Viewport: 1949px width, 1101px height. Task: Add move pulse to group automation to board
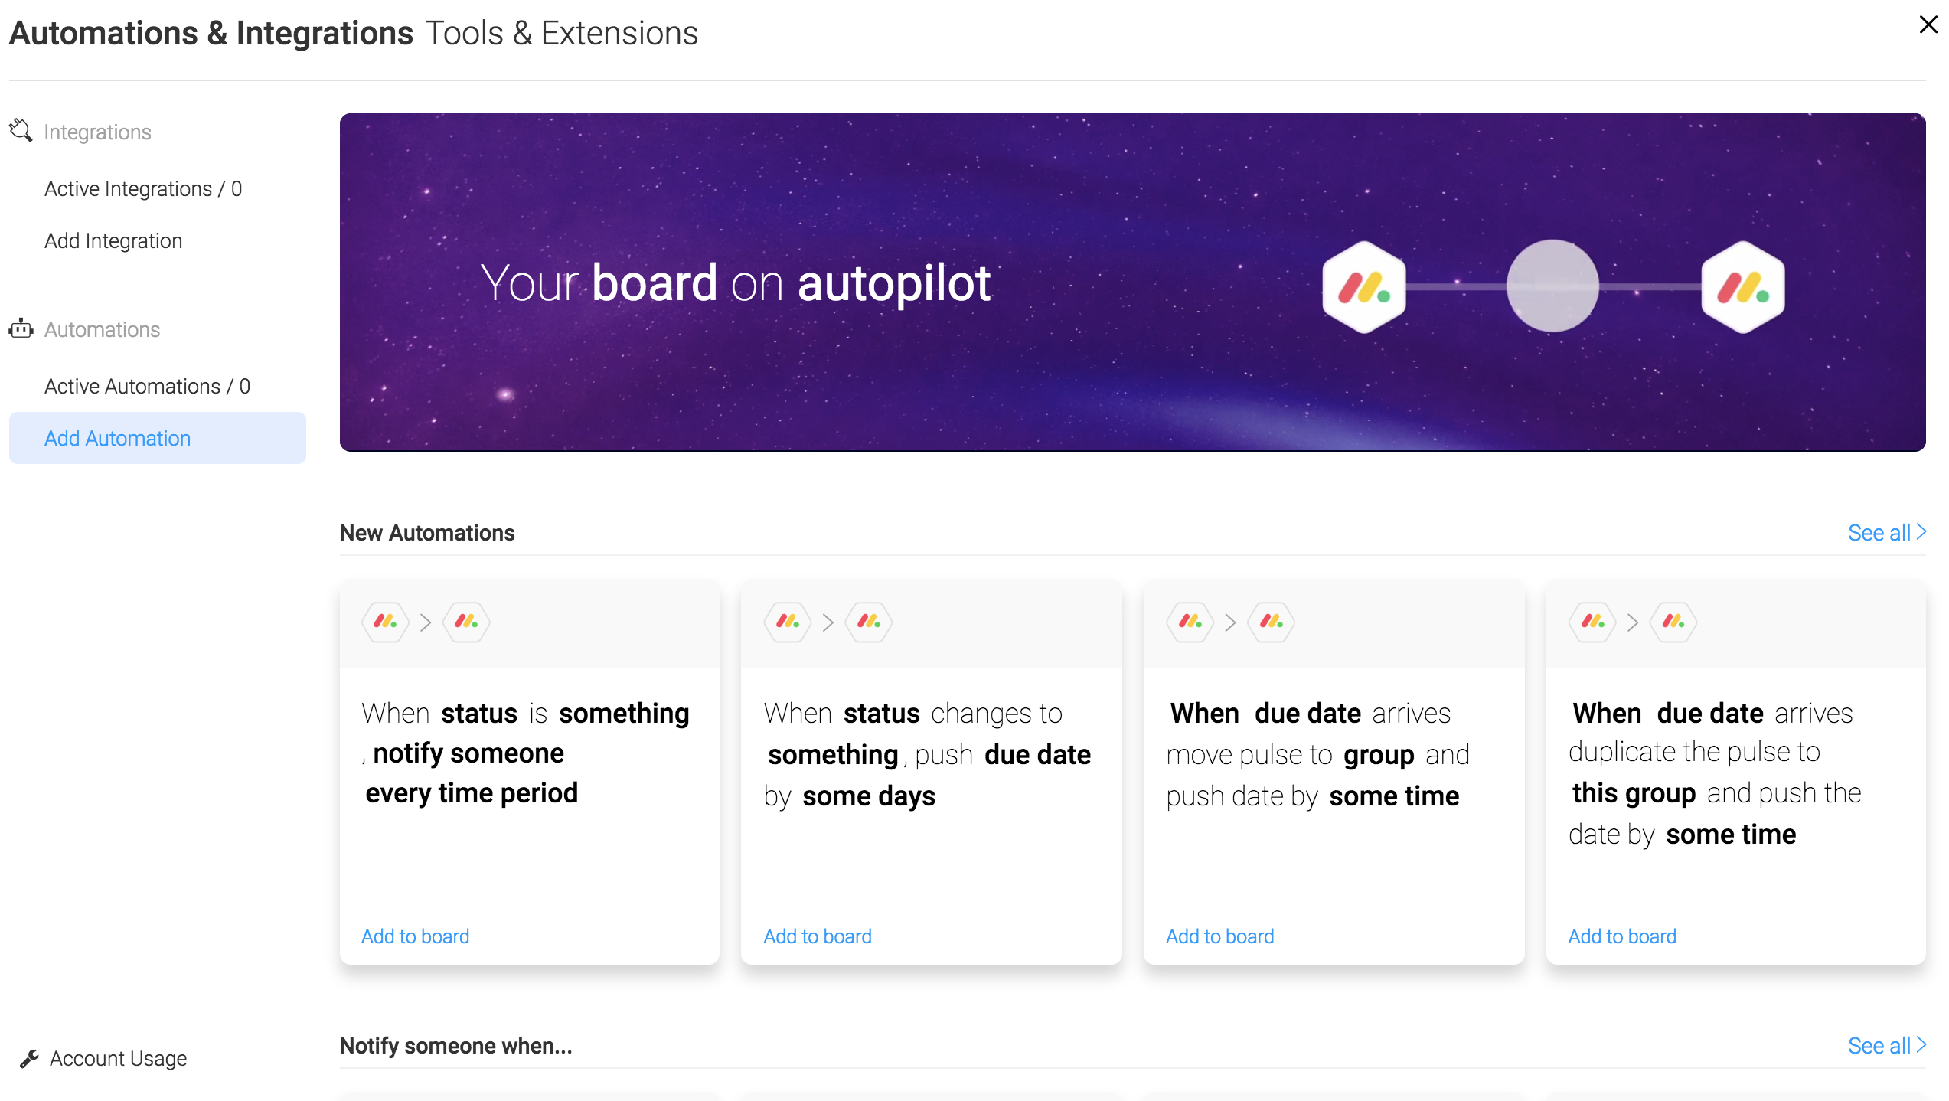pyautogui.click(x=1219, y=936)
